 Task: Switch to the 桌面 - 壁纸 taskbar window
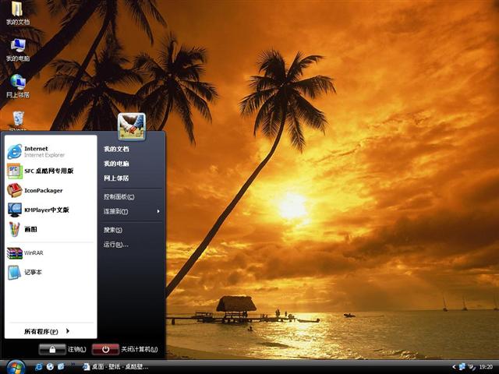(x=116, y=367)
